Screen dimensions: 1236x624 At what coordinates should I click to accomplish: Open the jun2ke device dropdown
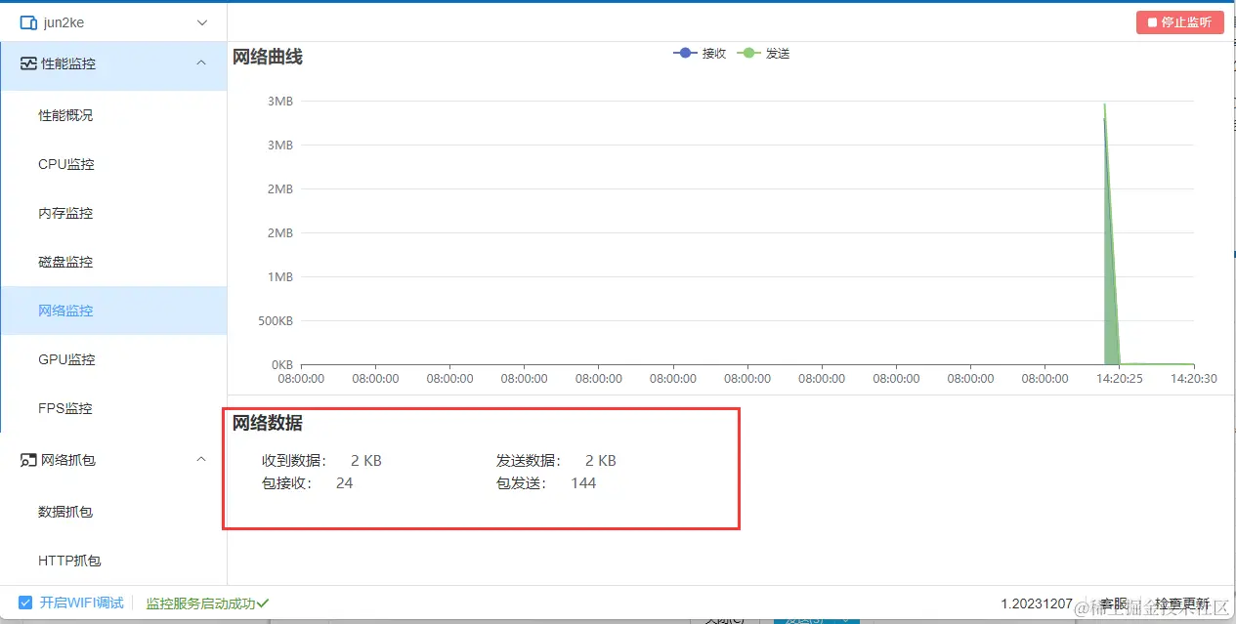point(113,22)
